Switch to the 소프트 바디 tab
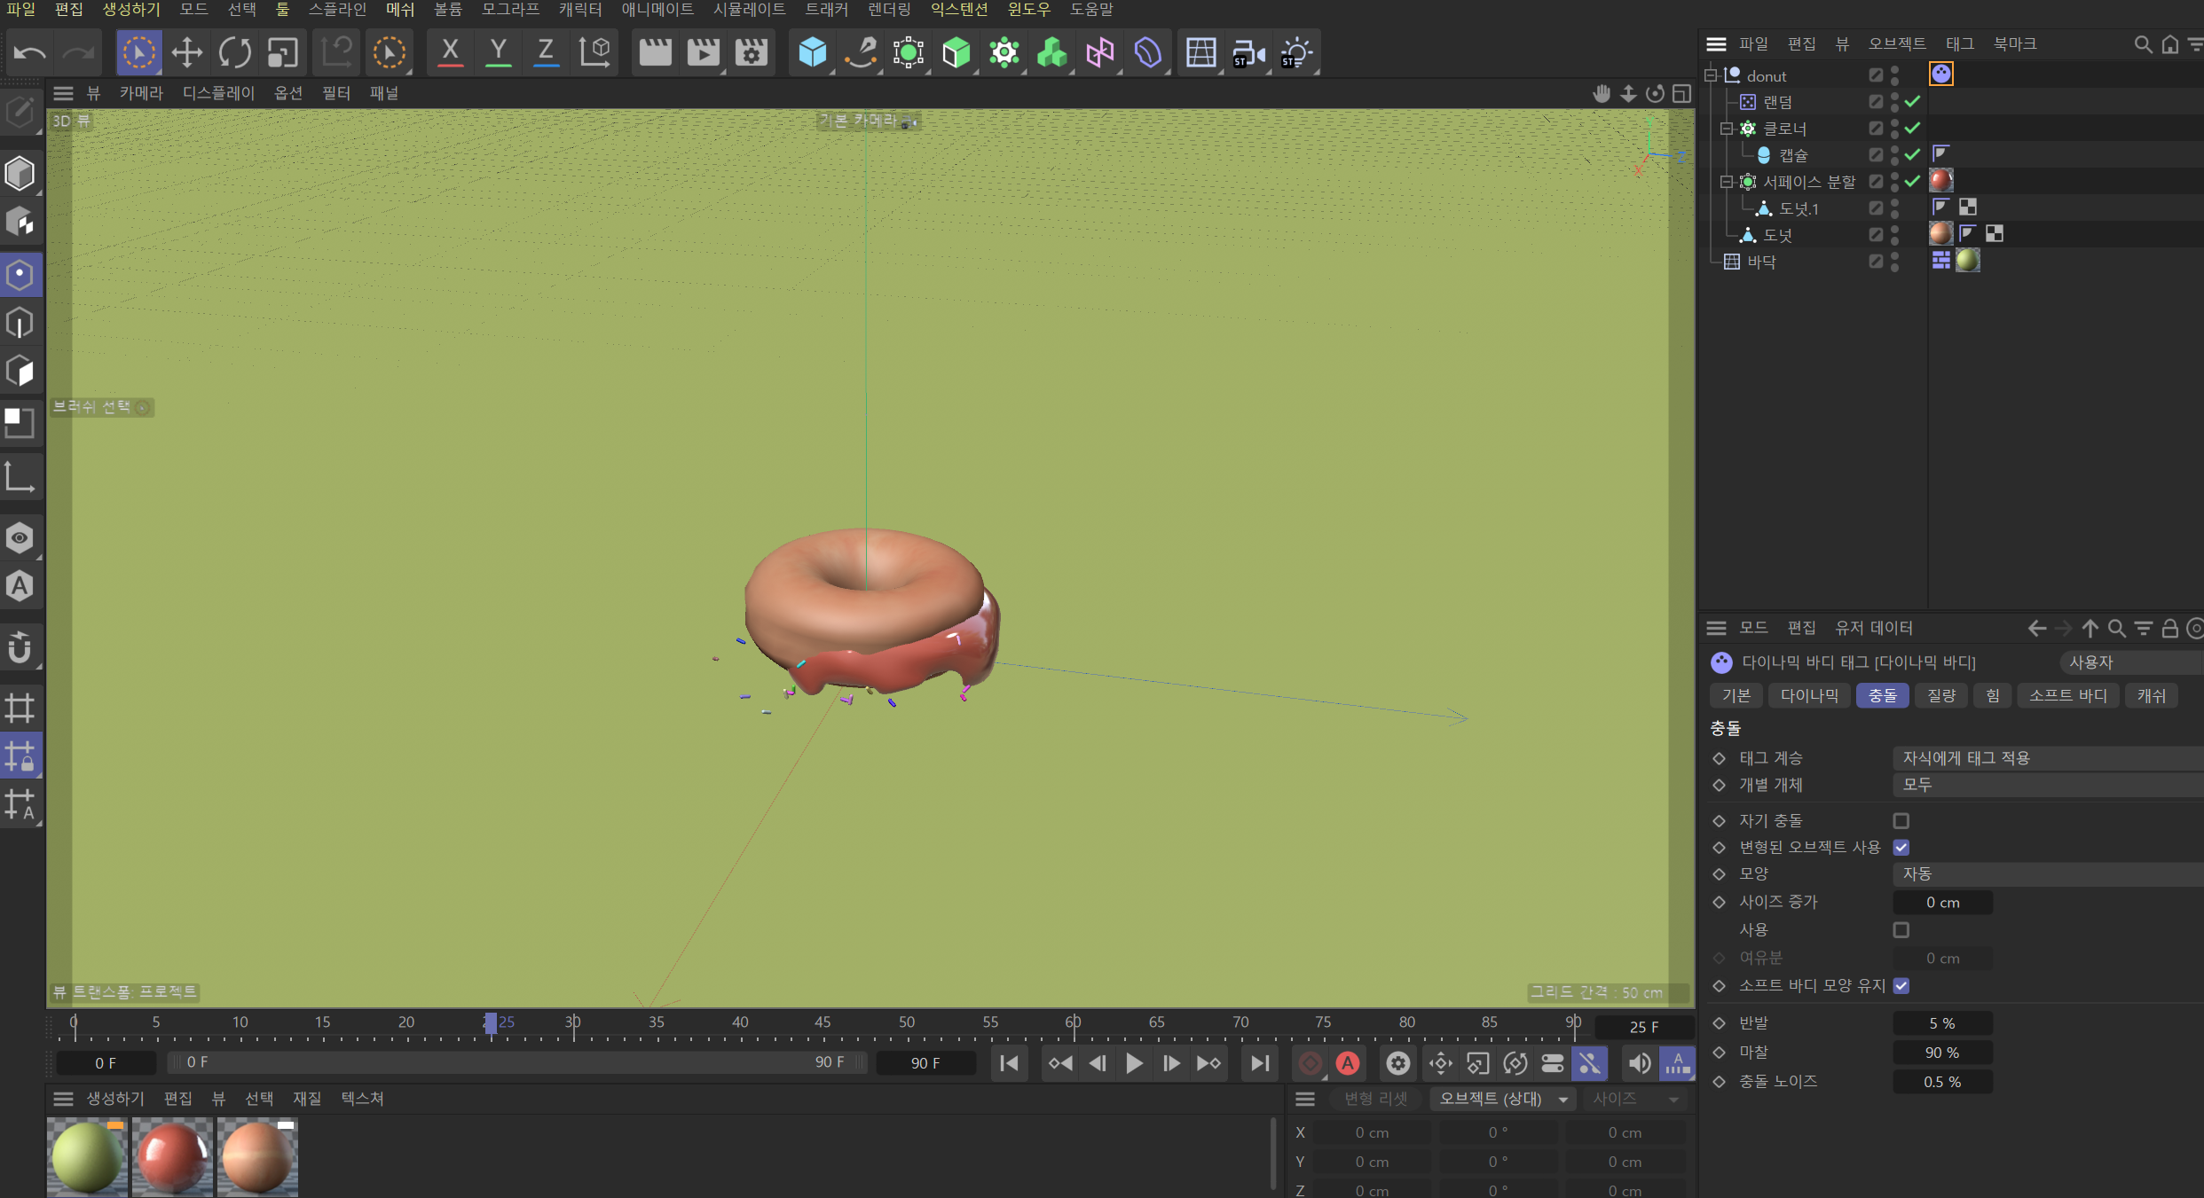The image size is (2204, 1198). click(2068, 695)
